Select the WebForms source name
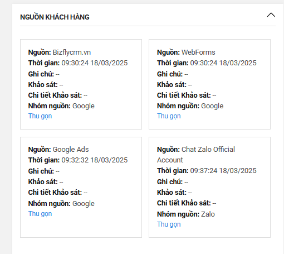This screenshot has width=284, height=254. tap(198, 52)
